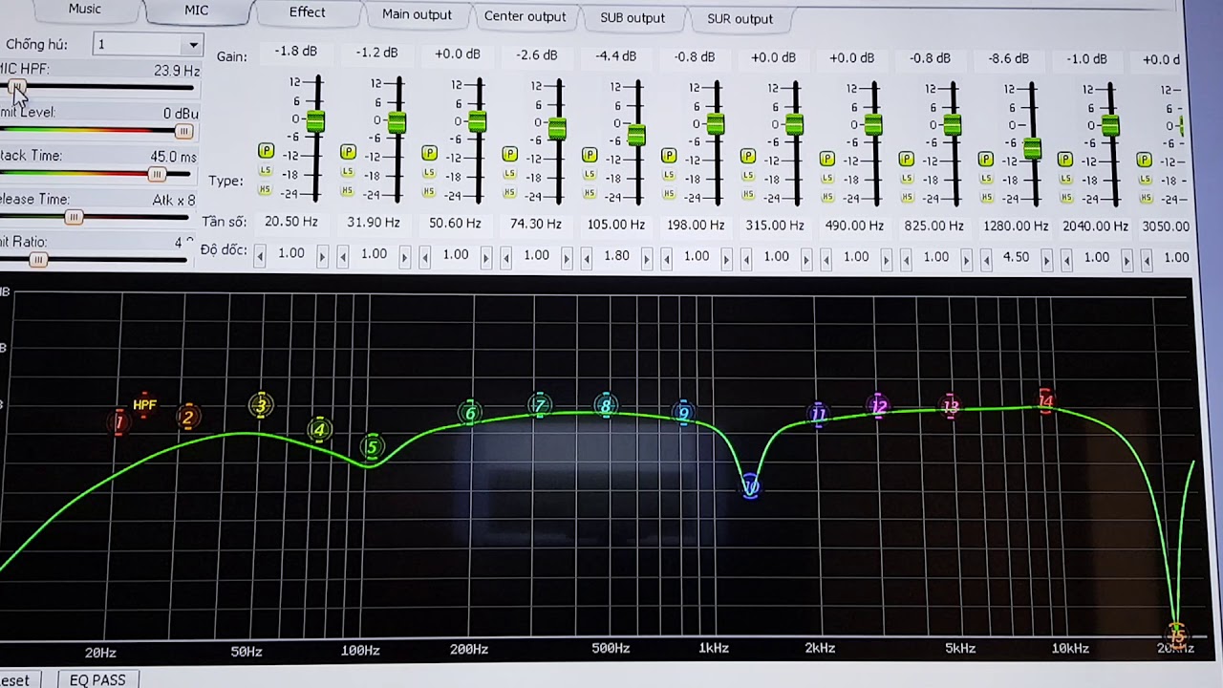1223x688 pixels.
Task: Select EQ node 13 on the graph
Action: pos(951,407)
